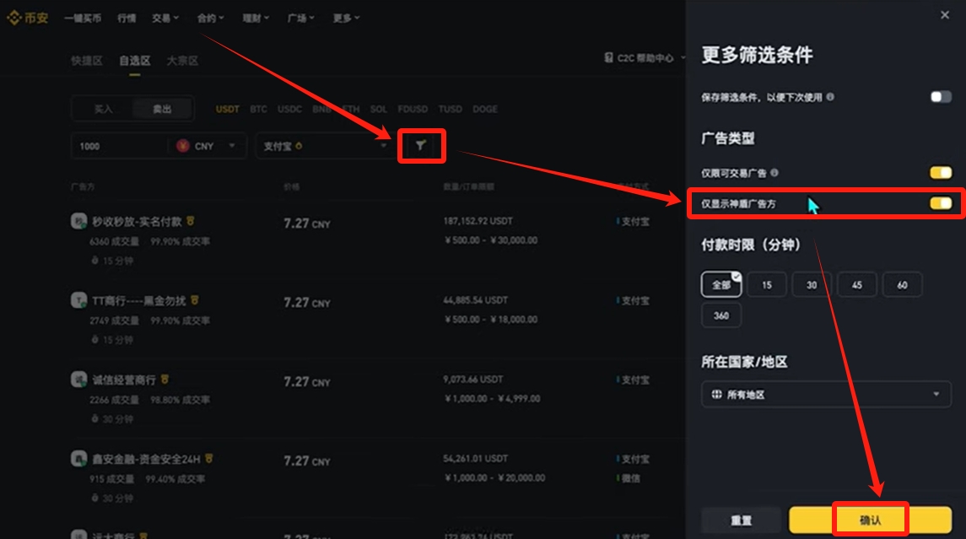Viewport: 966px width, 539px height.
Task: Click the 重置 reset button
Action: pyautogui.click(x=741, y=520)
